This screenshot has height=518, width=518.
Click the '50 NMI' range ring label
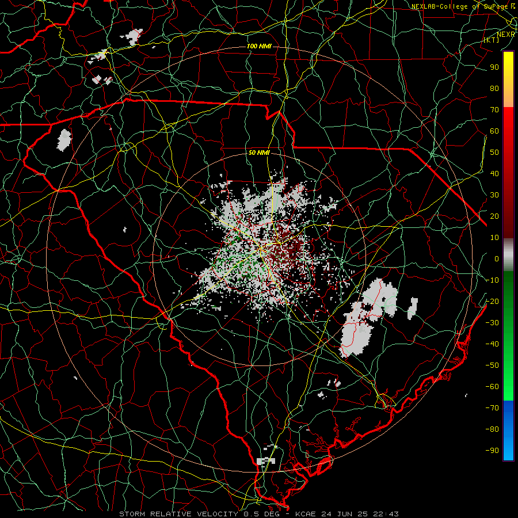coord(259,153)
